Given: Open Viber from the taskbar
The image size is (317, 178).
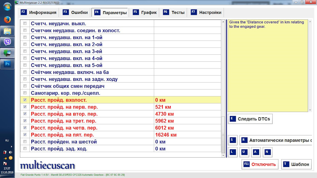Looking at the screenshot, I should [x=7, y=42].
